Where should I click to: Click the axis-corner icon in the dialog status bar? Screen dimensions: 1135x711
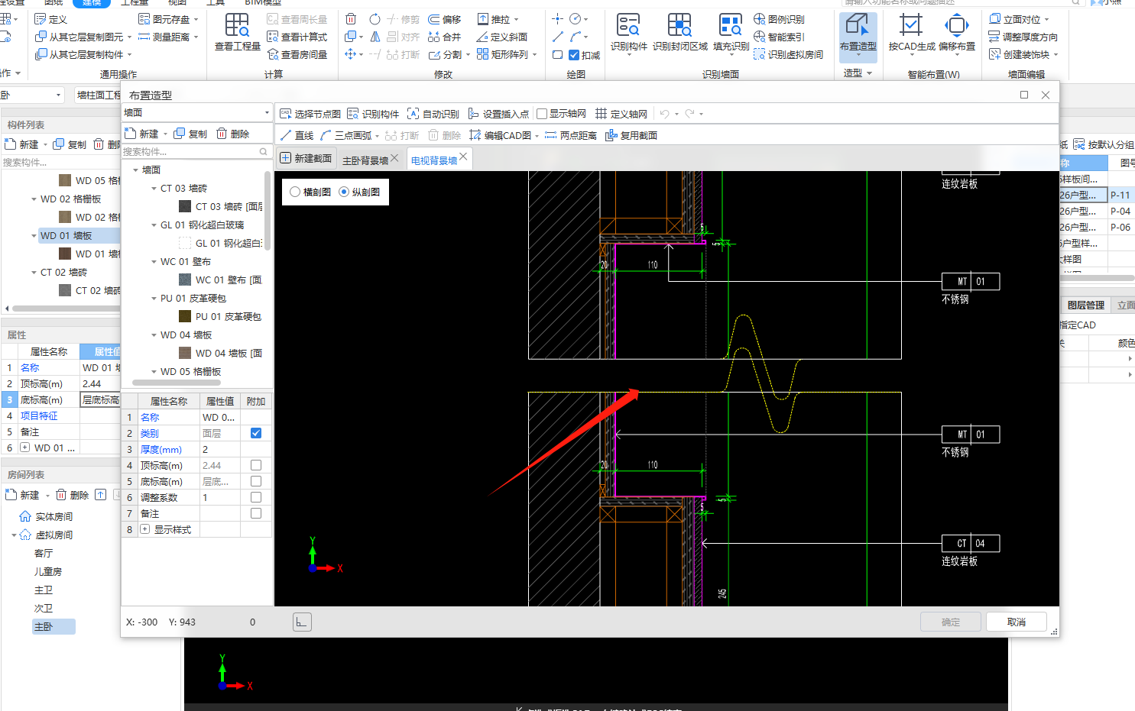click(302, 622)
